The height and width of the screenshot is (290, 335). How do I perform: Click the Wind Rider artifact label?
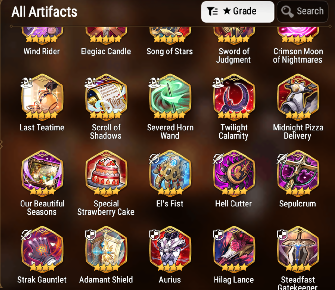point(42,52)
